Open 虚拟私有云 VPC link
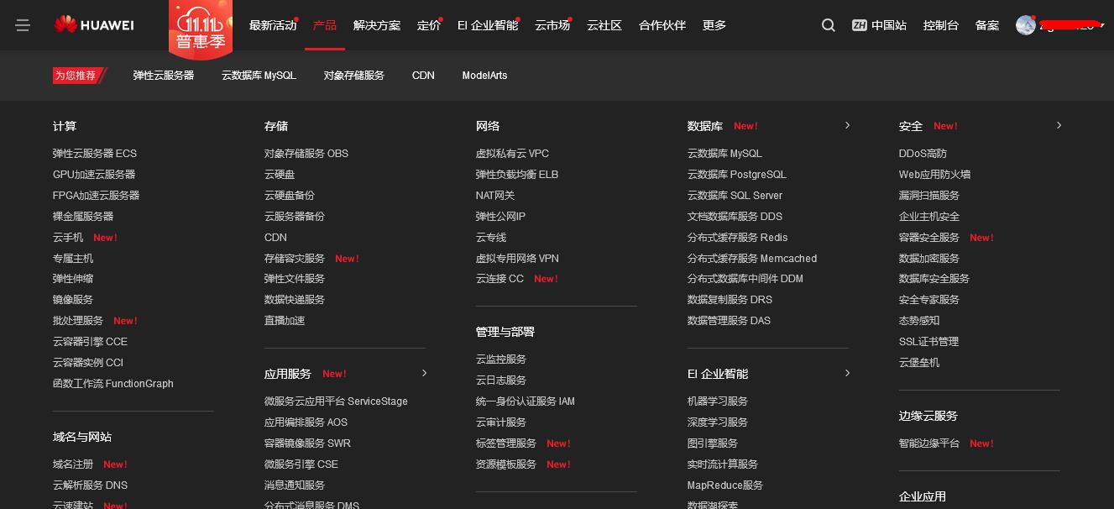 click(512, 154)
